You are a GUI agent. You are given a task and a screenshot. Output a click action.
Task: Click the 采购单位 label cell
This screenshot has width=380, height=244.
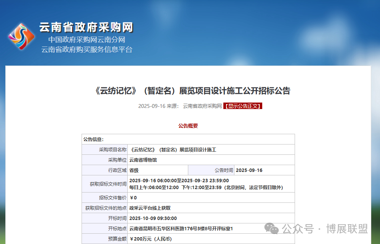coord(105,160)
